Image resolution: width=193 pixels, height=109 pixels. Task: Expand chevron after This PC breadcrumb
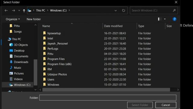pos(48,10)
